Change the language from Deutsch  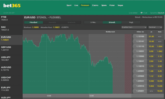click(x=161, y=13)
